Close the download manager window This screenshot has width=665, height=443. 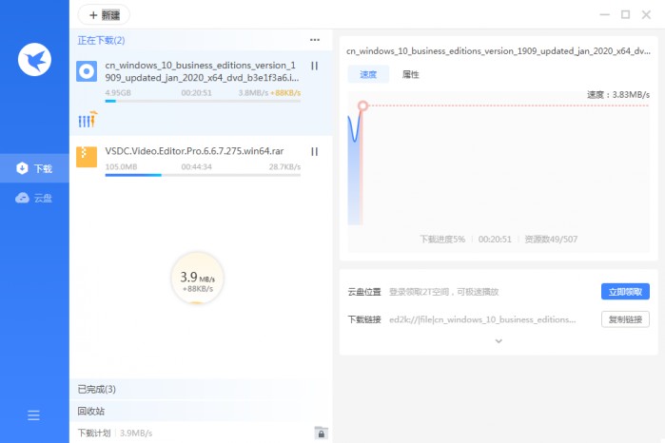646,15
